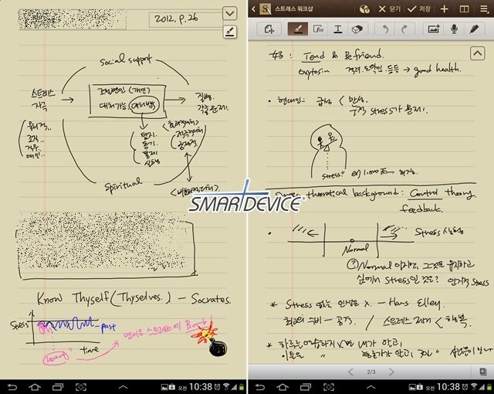
Task: Open the add-page icon at bottom right
Action: pyautogui.click(x=482, y=372)
